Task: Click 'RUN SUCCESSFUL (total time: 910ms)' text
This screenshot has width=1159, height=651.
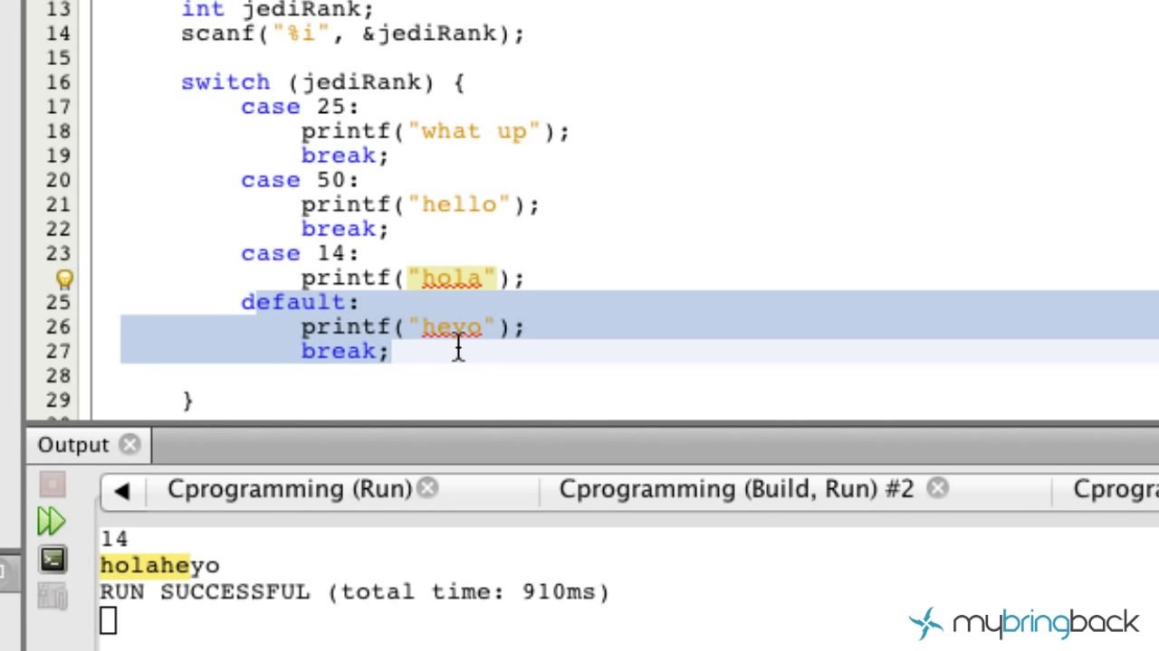Action: (354, 592)
